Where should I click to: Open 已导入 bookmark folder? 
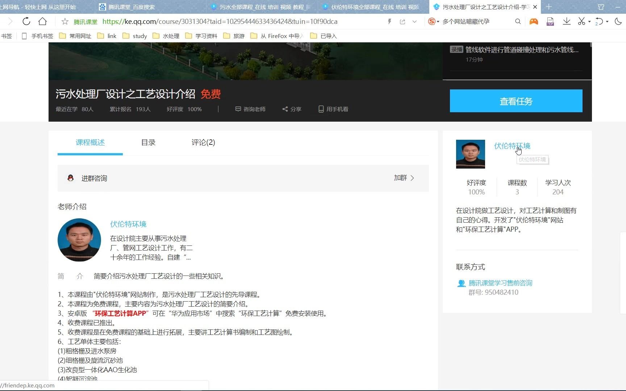coord(324,36)
